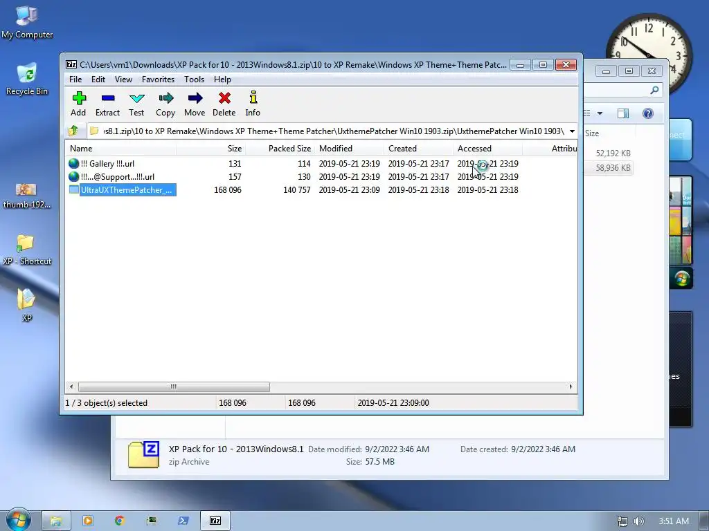Select the 'XP - Shortcut' desktop folder

[x=27, y=250]
